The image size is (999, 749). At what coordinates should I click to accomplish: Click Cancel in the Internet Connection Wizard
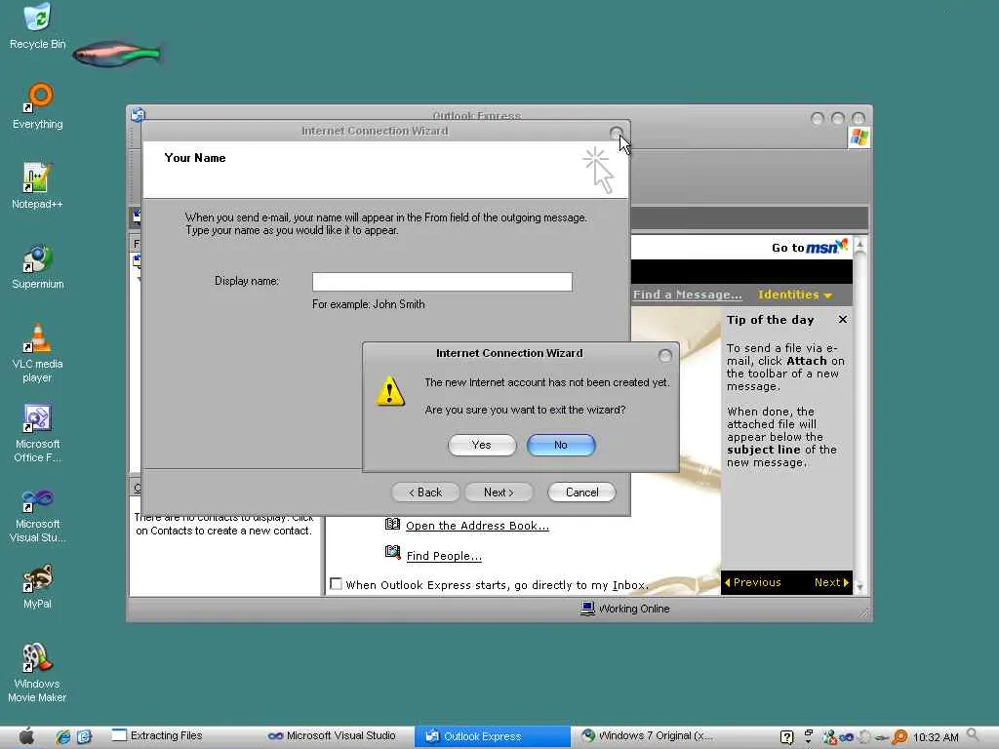(x=581, y=493)
